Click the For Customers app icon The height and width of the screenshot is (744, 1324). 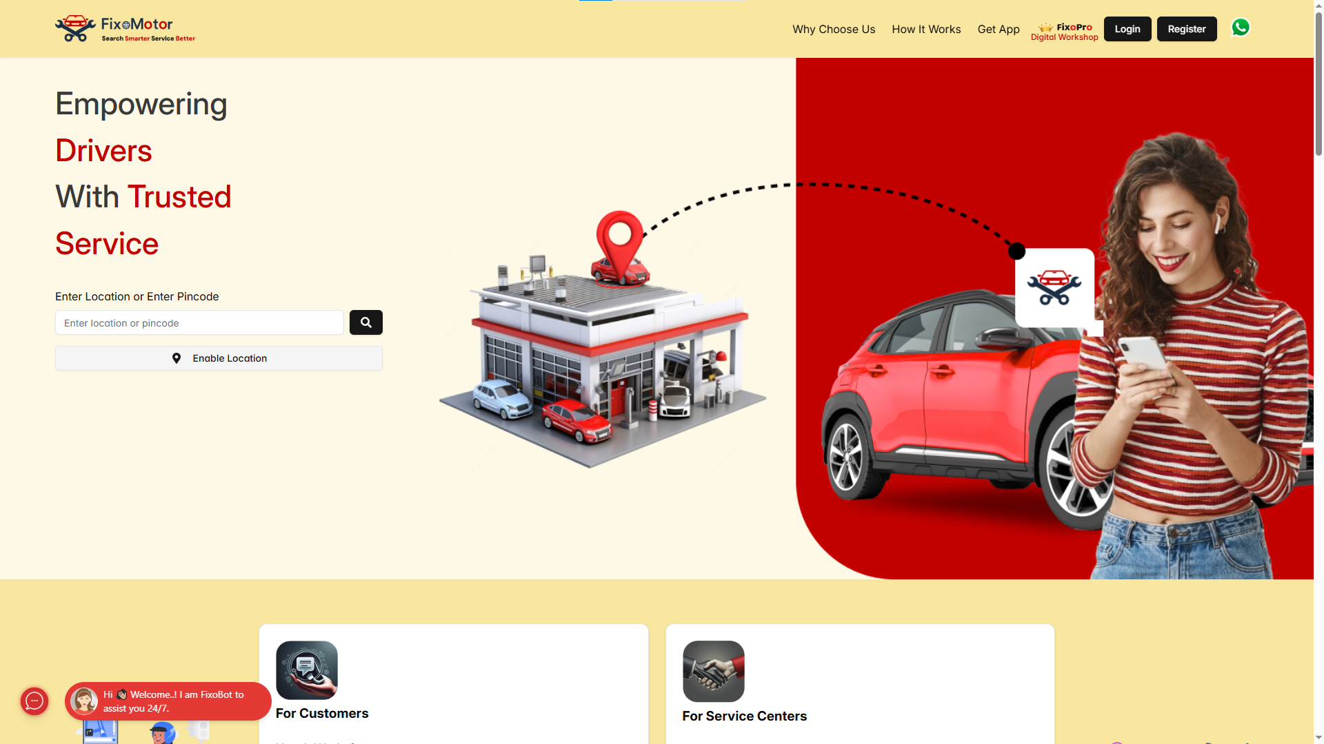(306, 670)
